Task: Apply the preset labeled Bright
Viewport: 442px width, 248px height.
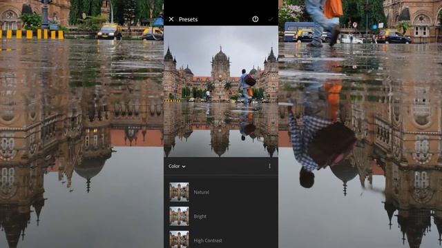Action: click(200, 216)
